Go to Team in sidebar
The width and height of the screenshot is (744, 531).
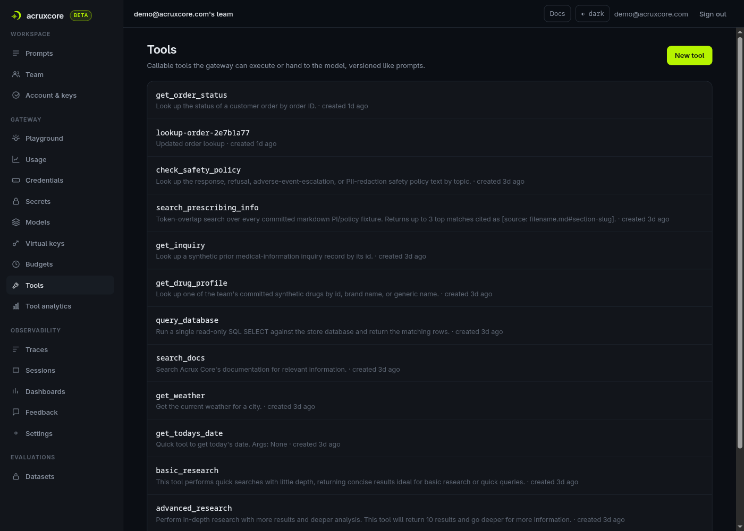click(60, 74)
